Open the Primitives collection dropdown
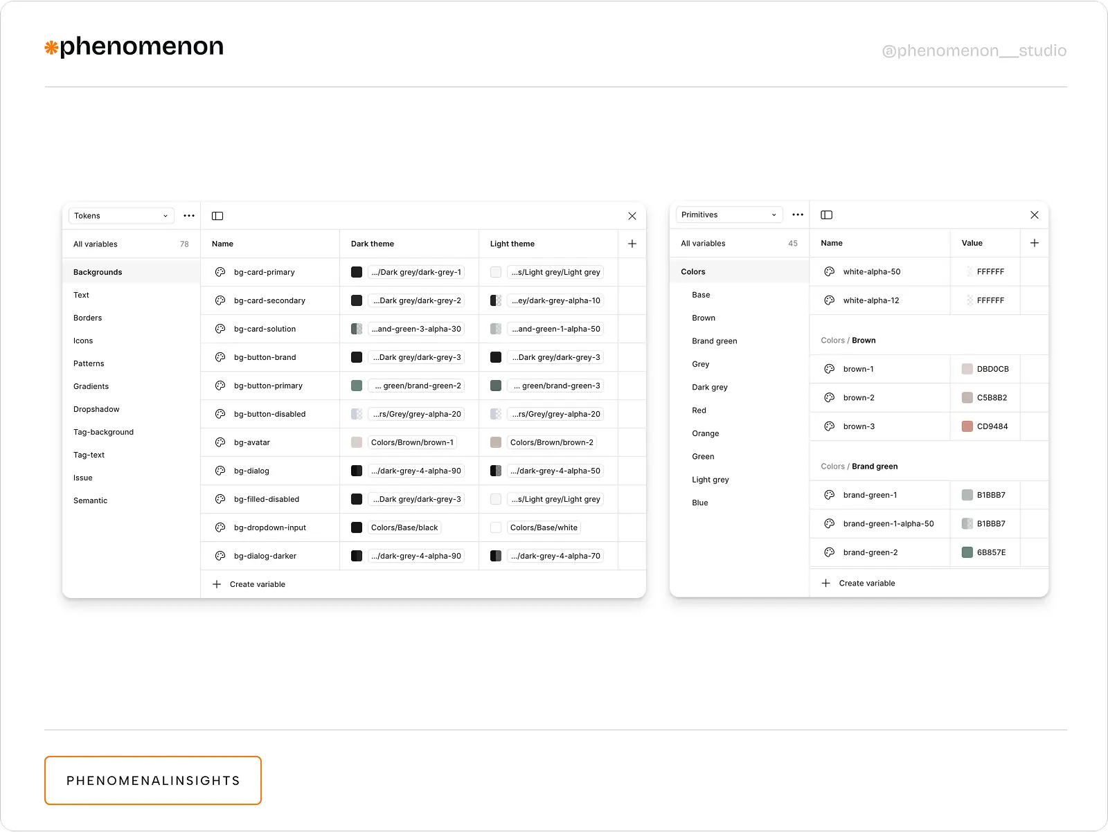This screenshot has height=832, width=1108. 729,215
